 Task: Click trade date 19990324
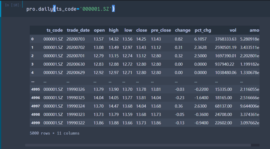coord(75,106)
